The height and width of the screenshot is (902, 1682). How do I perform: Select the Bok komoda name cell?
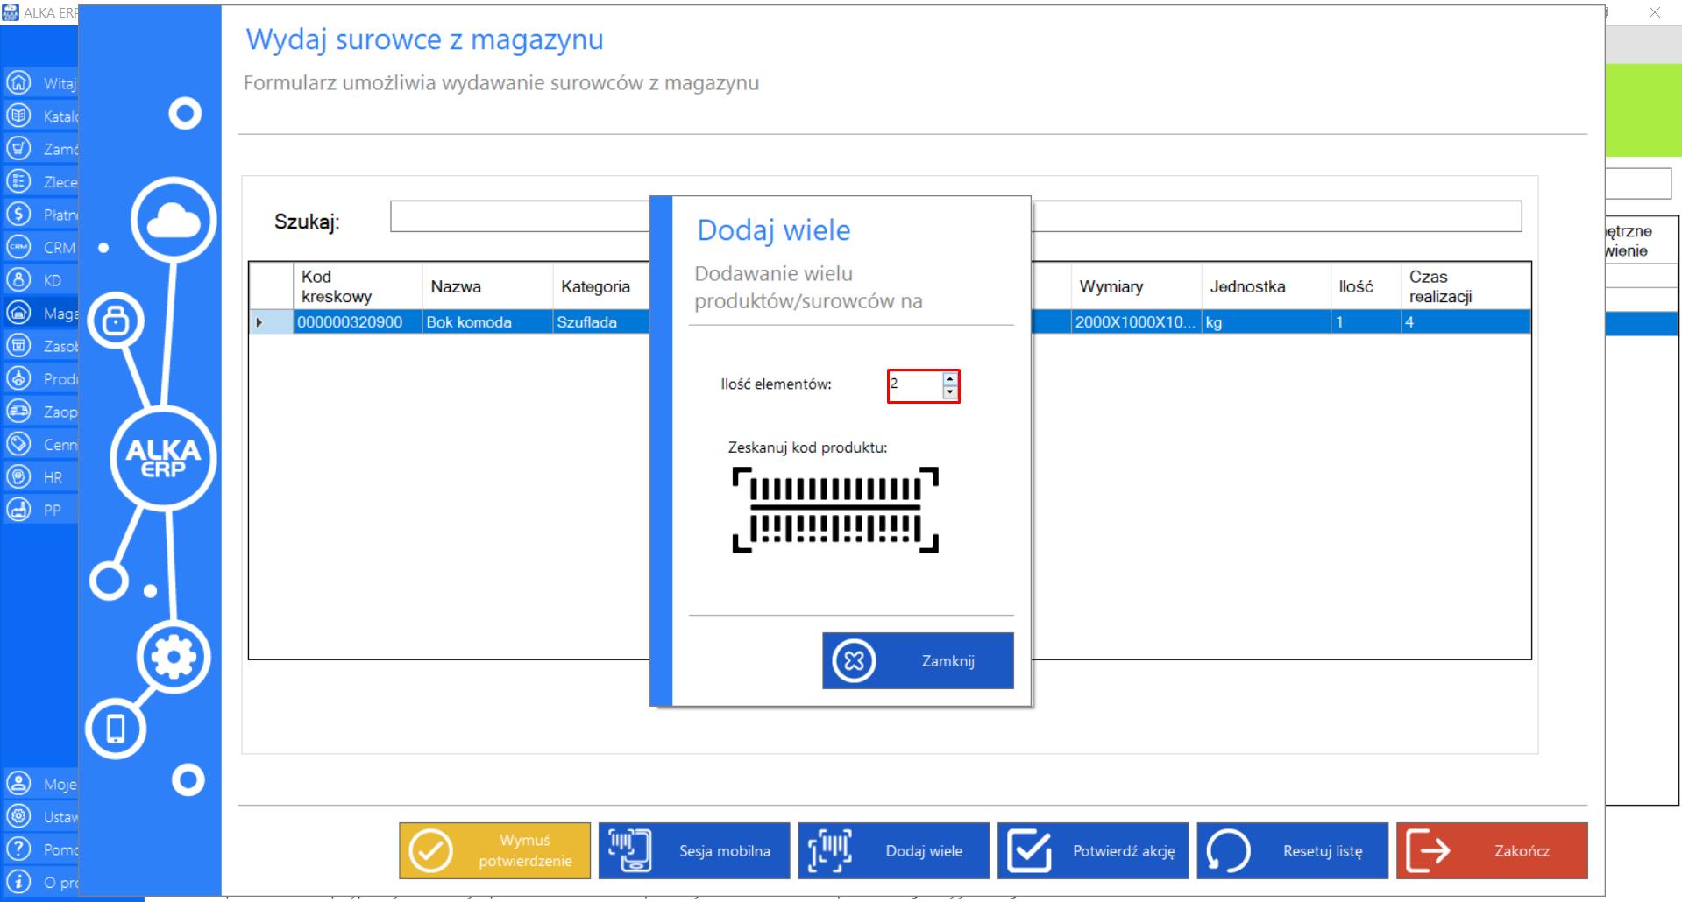pos(487,322)
